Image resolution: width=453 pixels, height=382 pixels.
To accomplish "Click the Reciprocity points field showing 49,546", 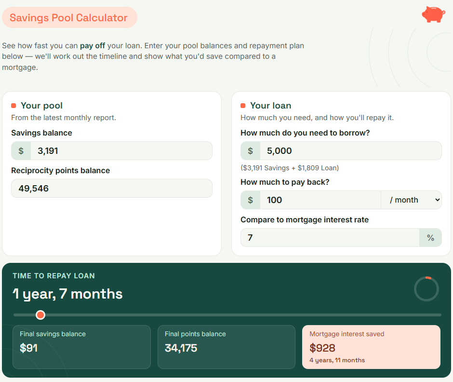I will (112, 188).
